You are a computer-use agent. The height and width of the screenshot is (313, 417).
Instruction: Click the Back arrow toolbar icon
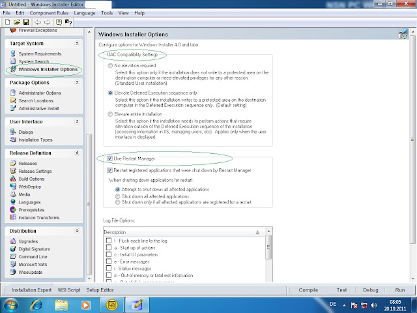tap(38, 22)
